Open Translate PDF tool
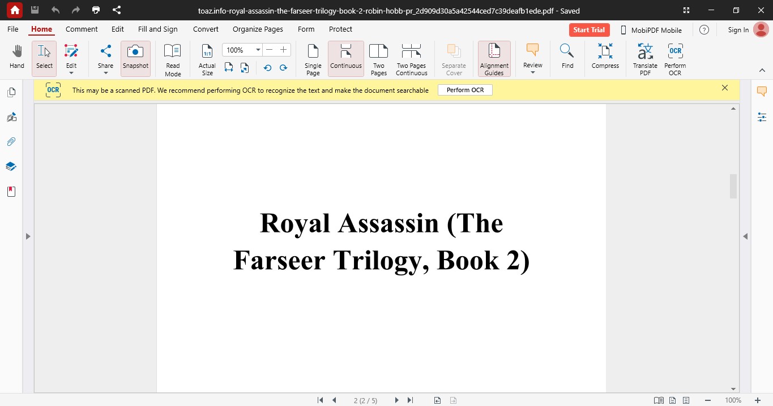 point(645,59)
